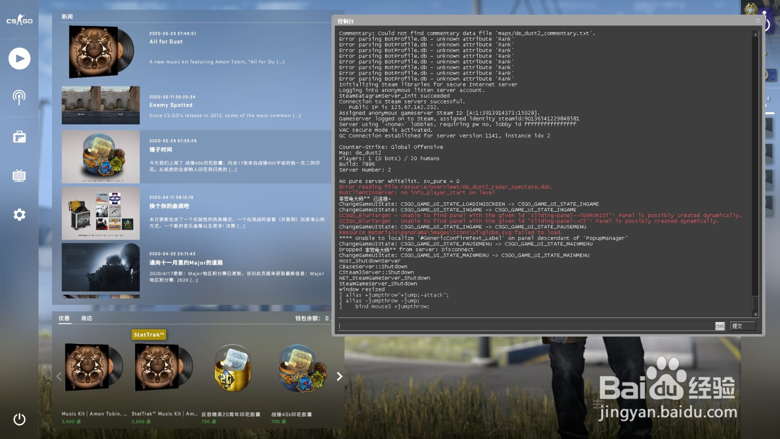Click the 'Map: de_dust2' console line

point(360,153)
